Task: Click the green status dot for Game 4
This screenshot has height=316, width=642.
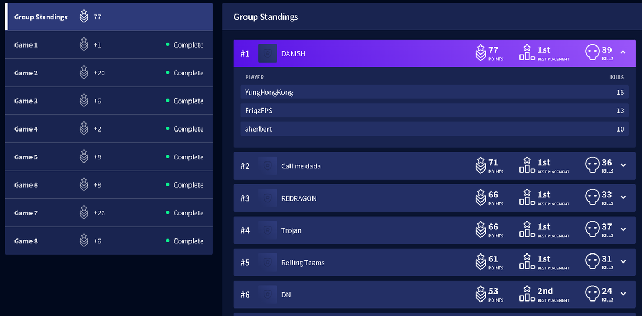Action: click(167, 128)
